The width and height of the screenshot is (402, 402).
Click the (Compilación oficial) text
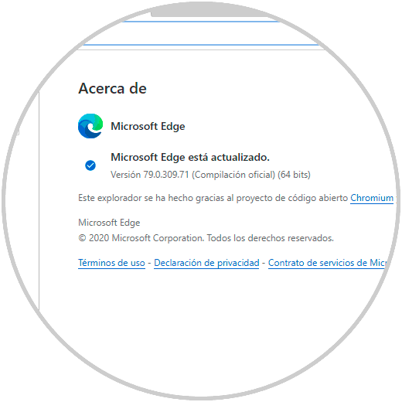pyautogui.click(x=233, y=175)
